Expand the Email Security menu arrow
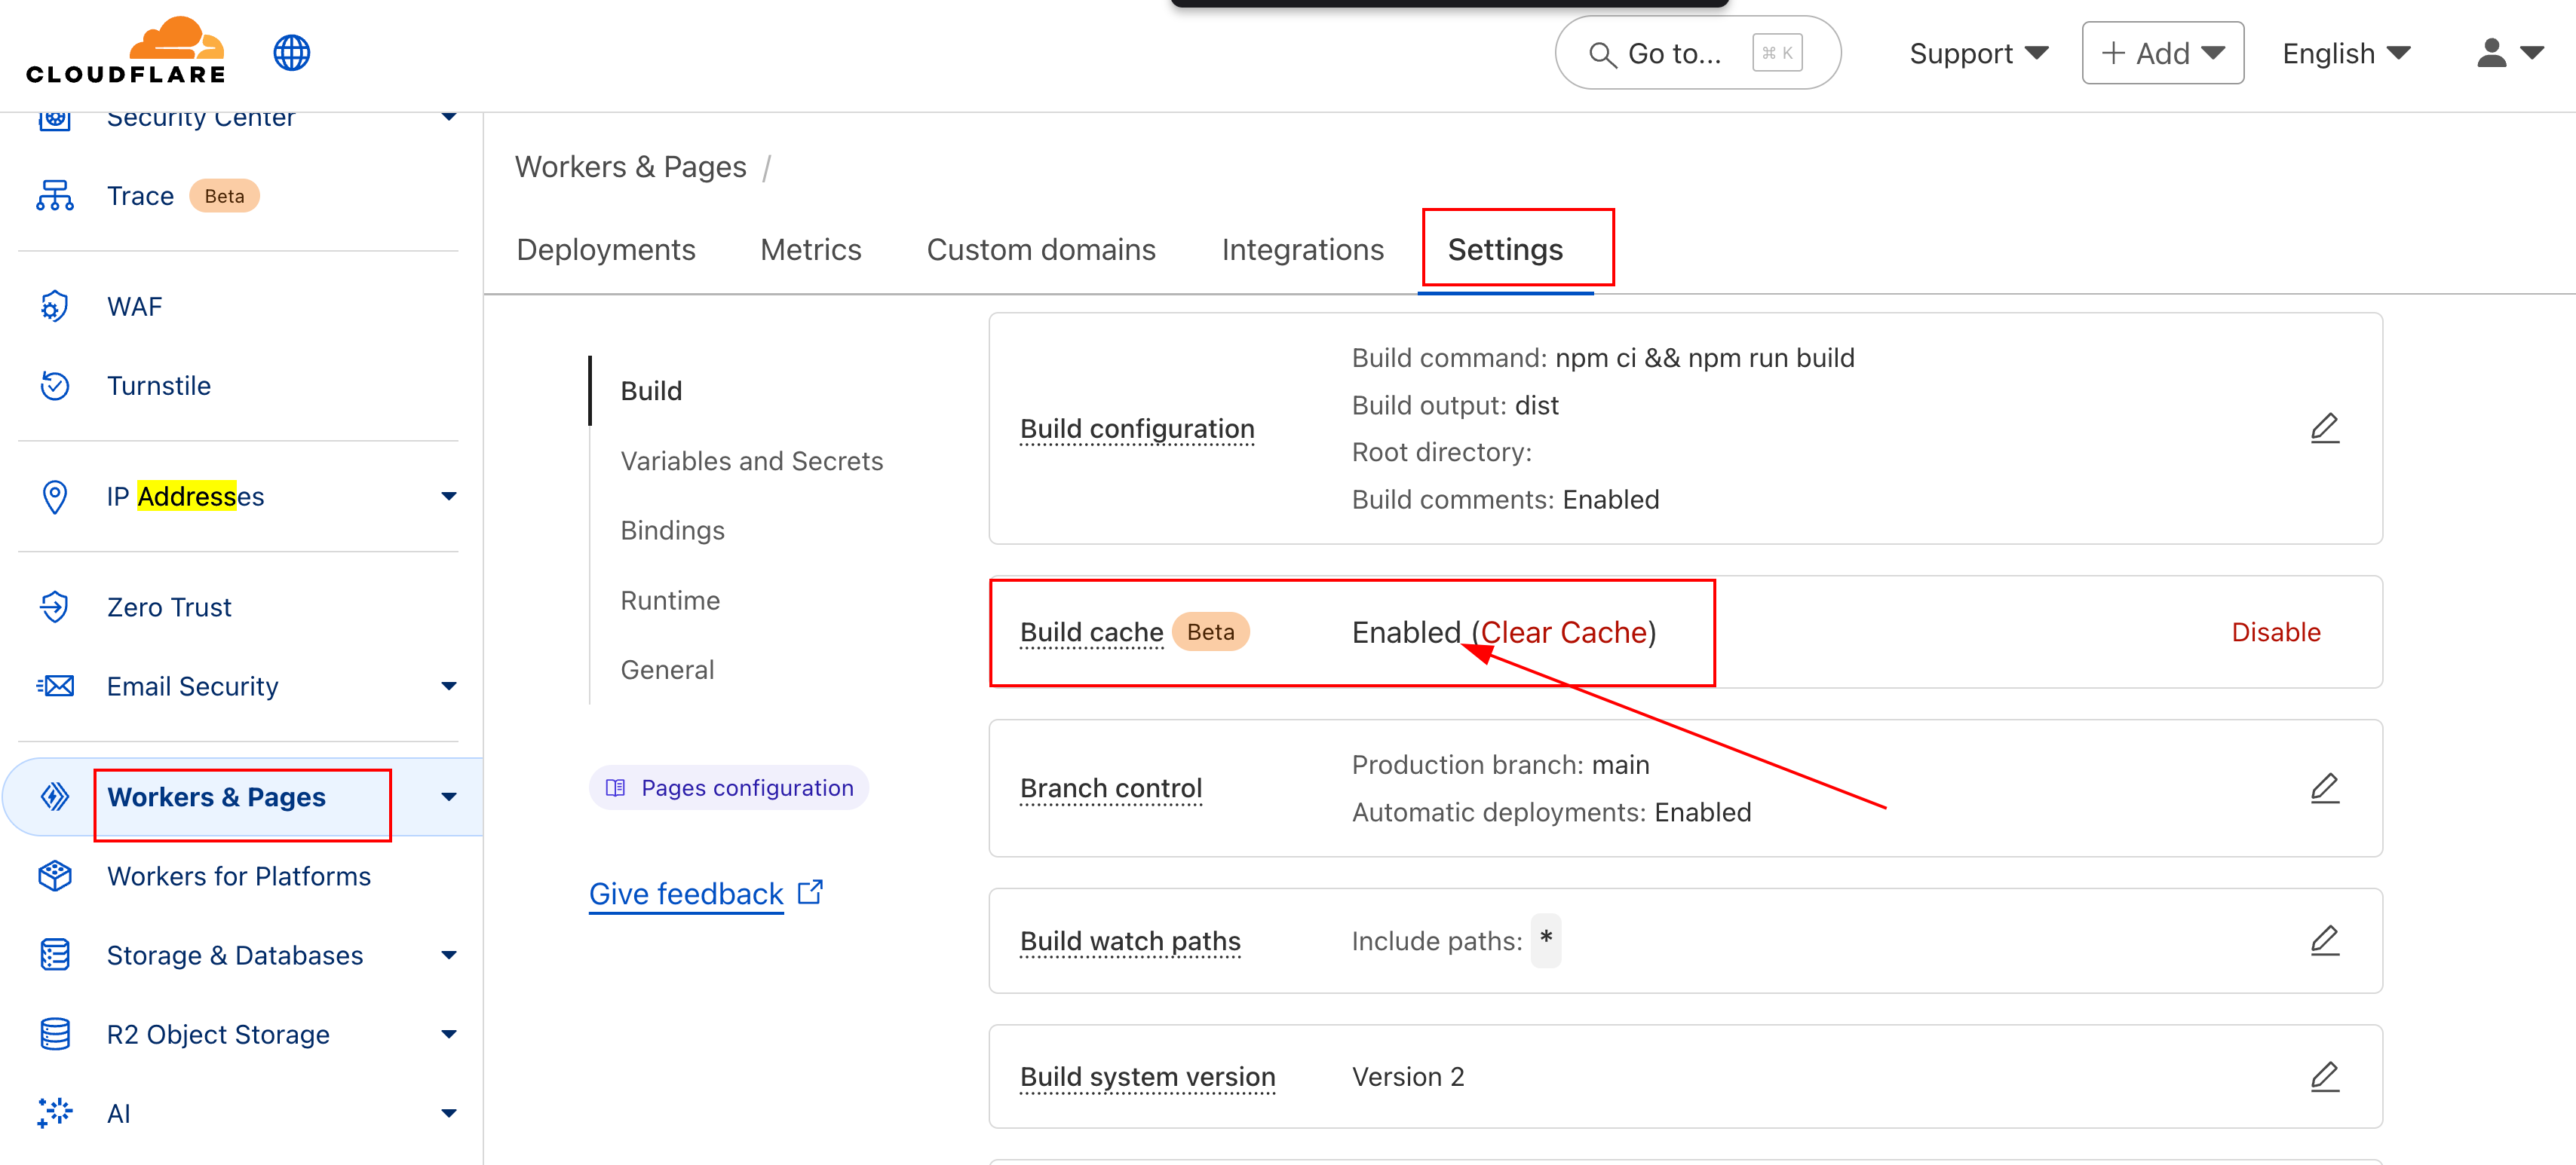The height and width of the screenshot is (1165, 2576). click(449, 686)
